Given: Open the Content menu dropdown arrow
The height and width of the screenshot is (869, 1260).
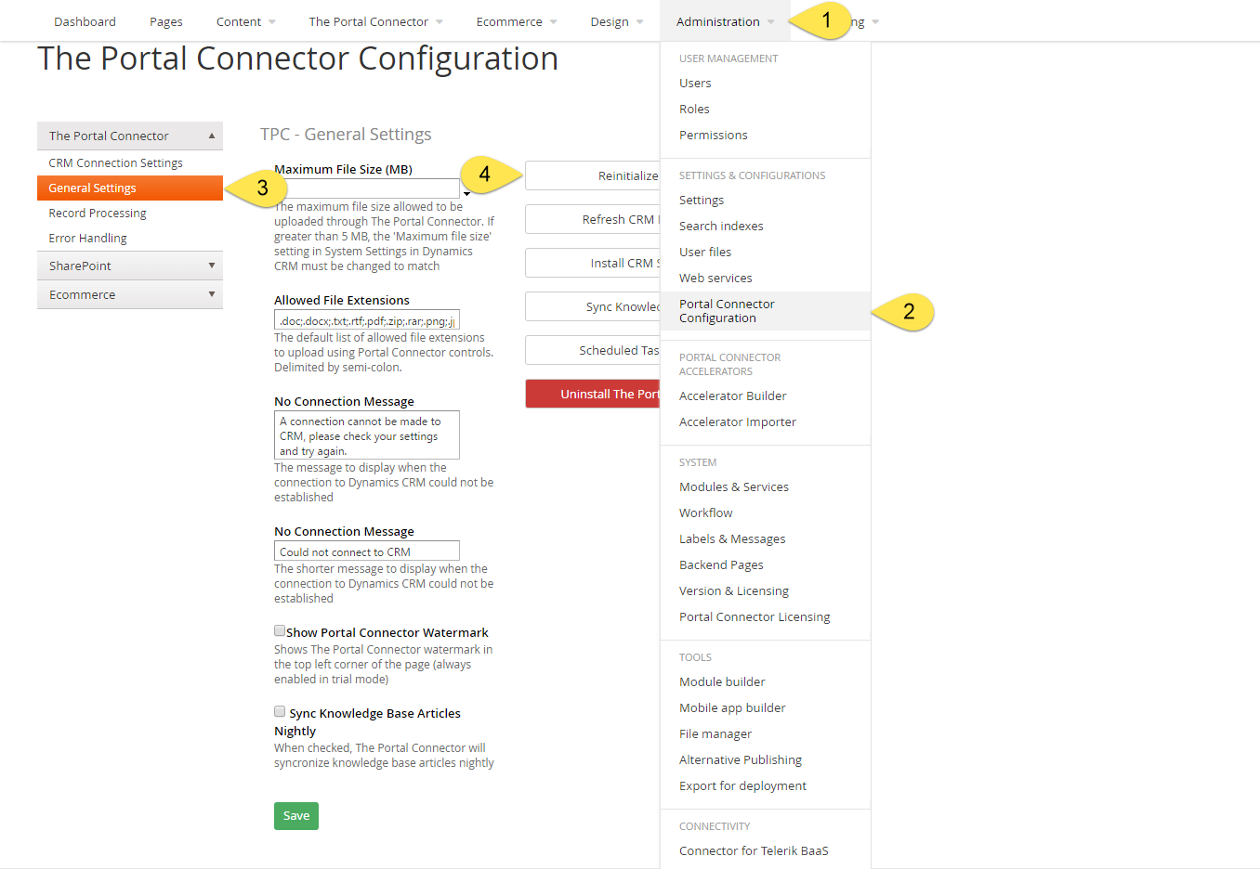Looking at the screenshot, I should coord(272,22).
